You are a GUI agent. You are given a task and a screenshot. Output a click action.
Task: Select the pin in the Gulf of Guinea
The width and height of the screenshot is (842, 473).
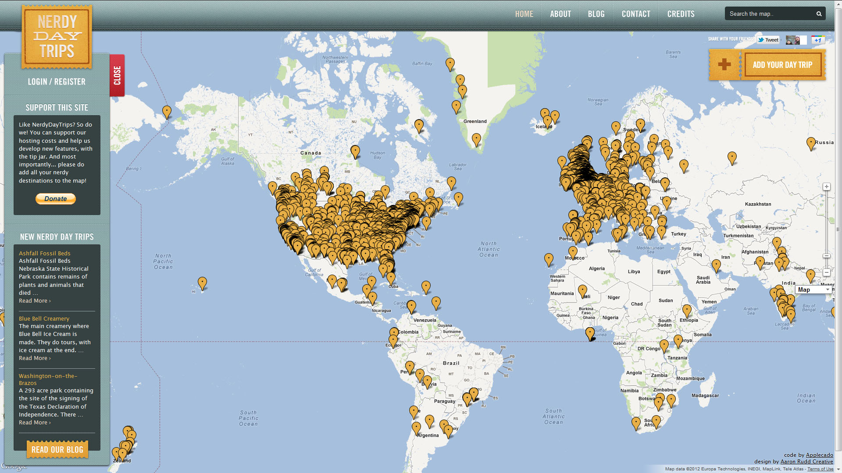[590, 334]
